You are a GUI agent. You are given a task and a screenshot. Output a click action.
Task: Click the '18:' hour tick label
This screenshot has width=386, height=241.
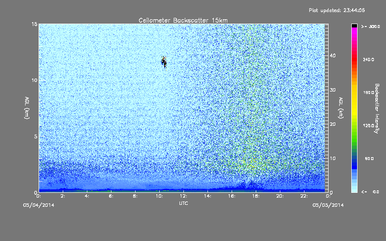pos(256,196)
